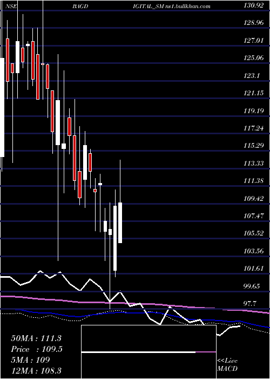The height and width of the screenshot is (379, 270).
Task: Click the 119.19 price axis label
Action: (253, 111)
